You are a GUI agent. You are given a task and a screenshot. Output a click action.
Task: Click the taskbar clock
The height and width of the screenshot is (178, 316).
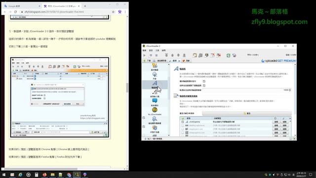302,175
